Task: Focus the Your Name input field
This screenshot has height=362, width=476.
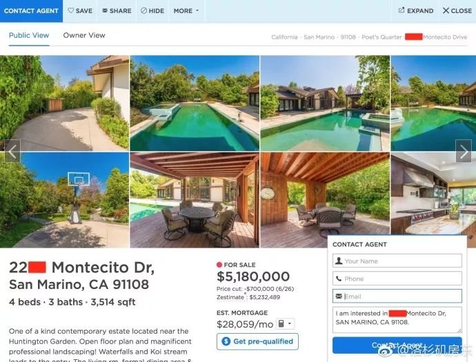Action: tap(397, 261)
